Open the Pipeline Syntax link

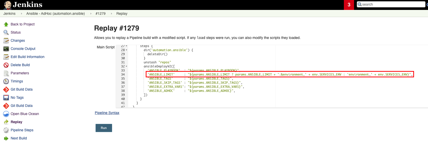pyautogui.click(x=107, y=113)
